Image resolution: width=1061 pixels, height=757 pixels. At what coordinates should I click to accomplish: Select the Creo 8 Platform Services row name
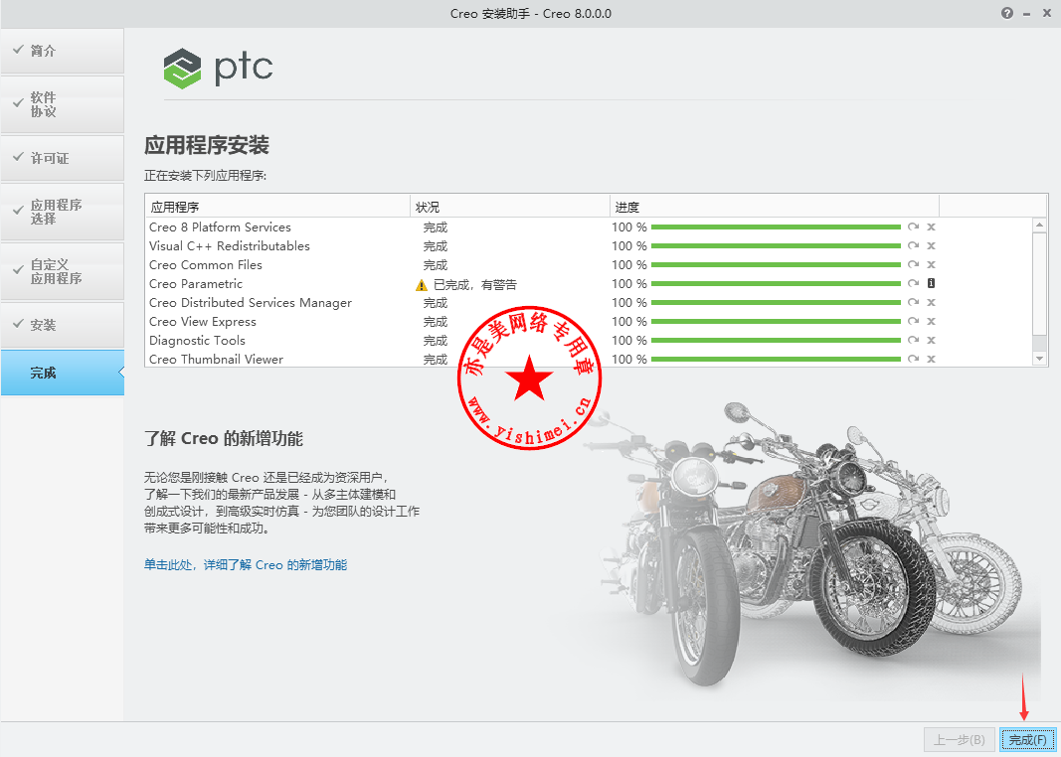tap(220, 227)
